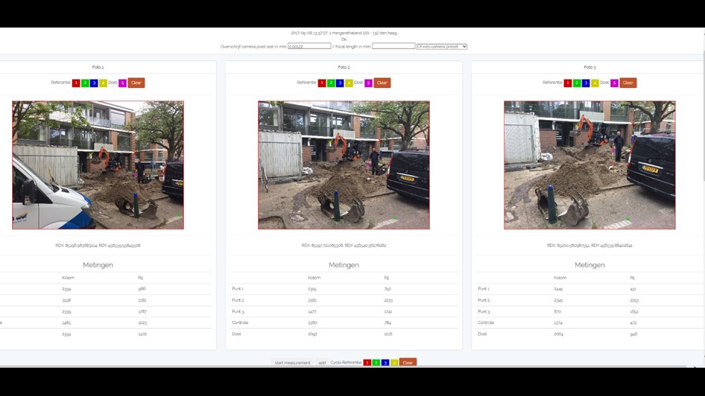
Task: Click the Foto 1 street image
Action: point(98,165)
